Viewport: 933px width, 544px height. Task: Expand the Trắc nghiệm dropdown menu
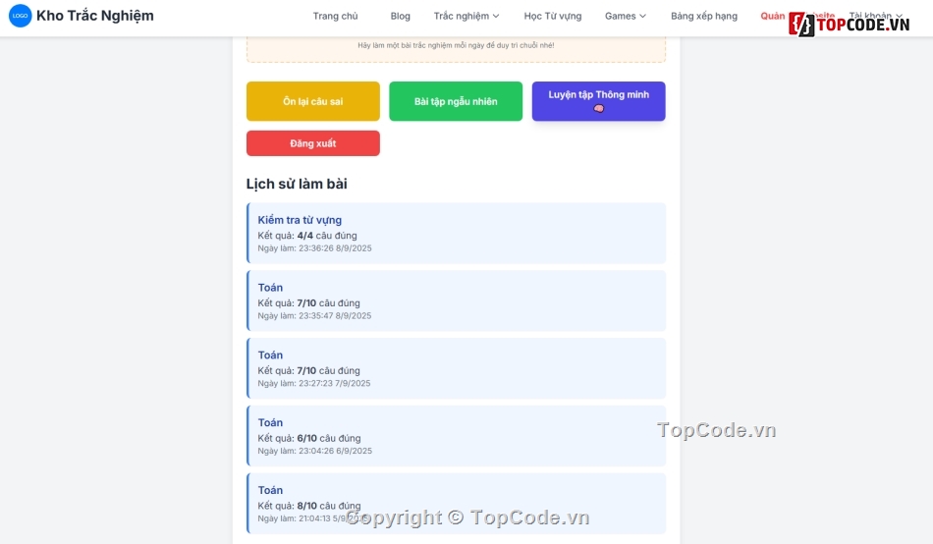466,16
